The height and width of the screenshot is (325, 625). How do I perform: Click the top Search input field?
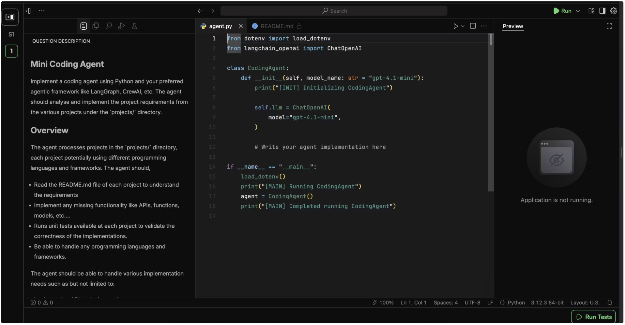(334, 11)
